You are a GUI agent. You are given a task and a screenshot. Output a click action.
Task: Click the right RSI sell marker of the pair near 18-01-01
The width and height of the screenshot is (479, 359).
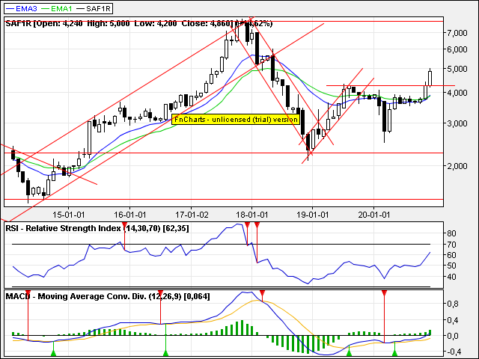[257, 226]
